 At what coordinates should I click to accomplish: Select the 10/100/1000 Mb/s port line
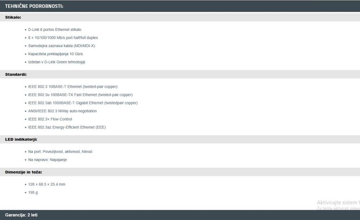(x=63, y=38)
